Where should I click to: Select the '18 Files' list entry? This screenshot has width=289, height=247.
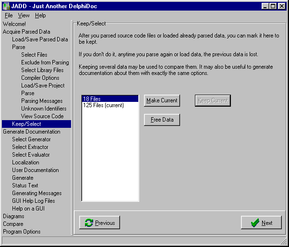110,99
